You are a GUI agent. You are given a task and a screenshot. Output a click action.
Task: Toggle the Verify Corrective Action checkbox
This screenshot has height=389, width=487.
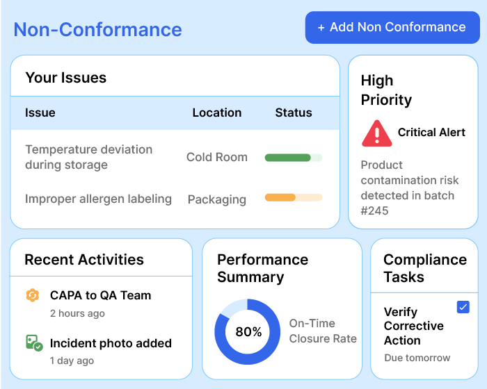pos(463,307)
